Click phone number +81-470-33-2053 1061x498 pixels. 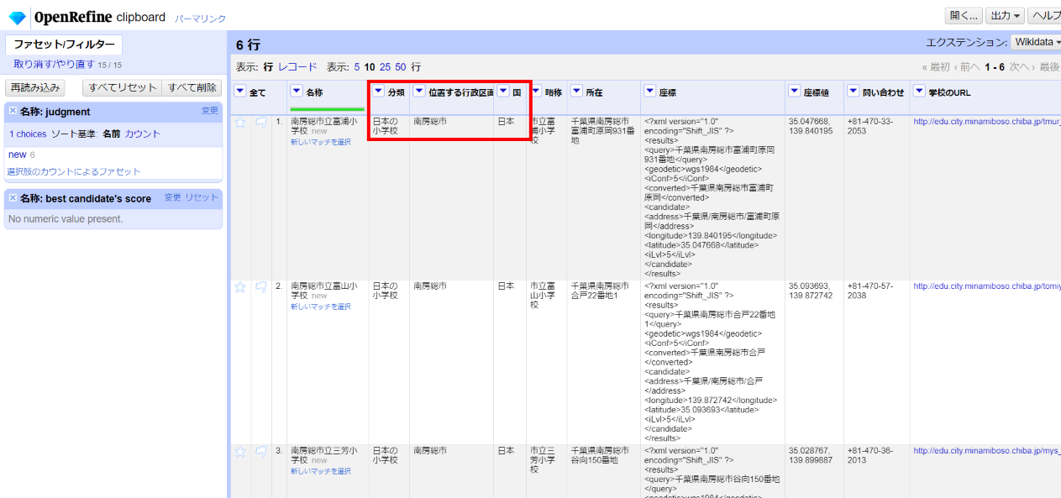click(870, 126)
